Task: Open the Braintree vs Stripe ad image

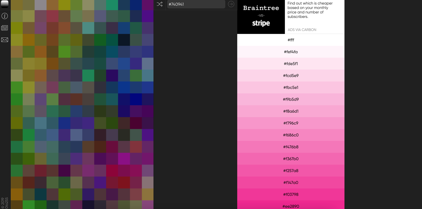Action: pos(261,17)
